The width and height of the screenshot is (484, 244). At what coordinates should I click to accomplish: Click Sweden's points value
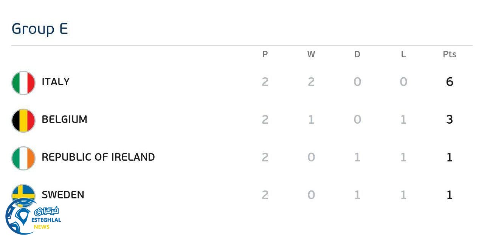[x=450, y=195]
